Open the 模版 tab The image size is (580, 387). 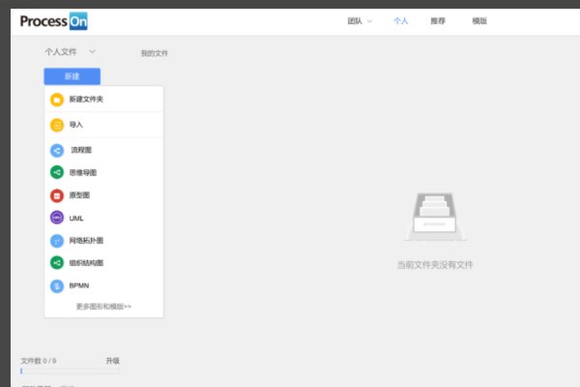pos(479,21)
